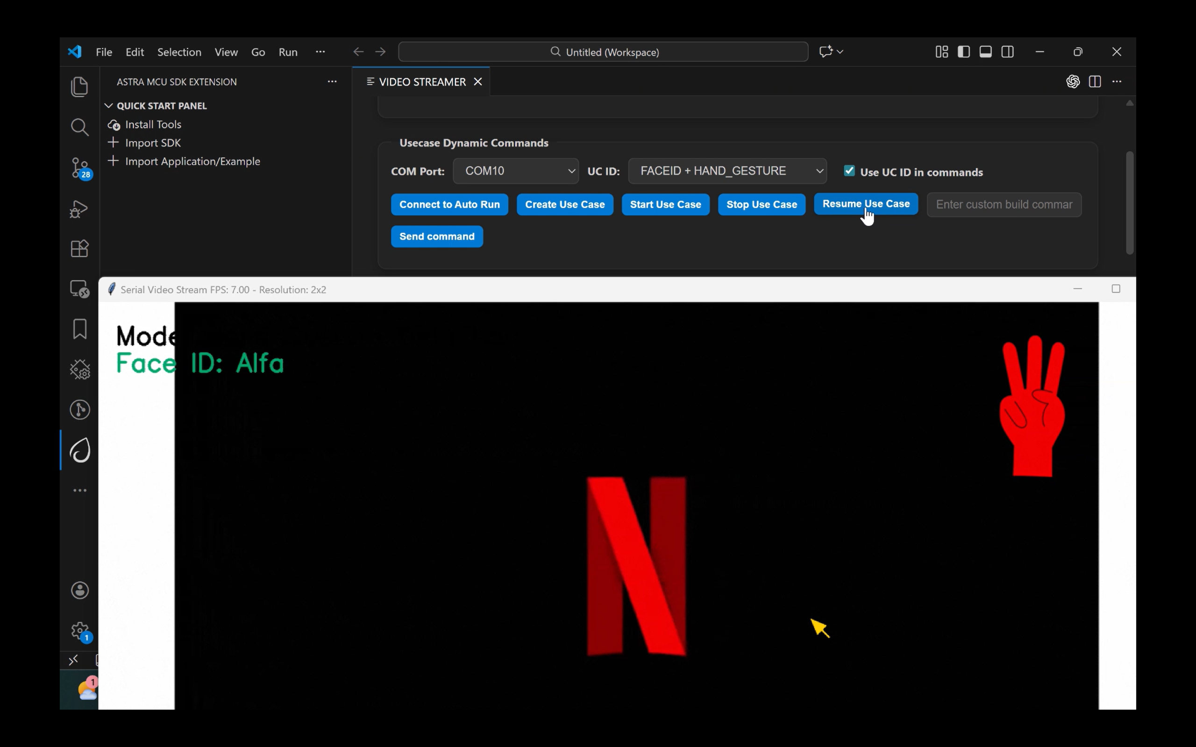Open the Go menu
This screenshot has width=1196, height=747.
click(258, 52)
